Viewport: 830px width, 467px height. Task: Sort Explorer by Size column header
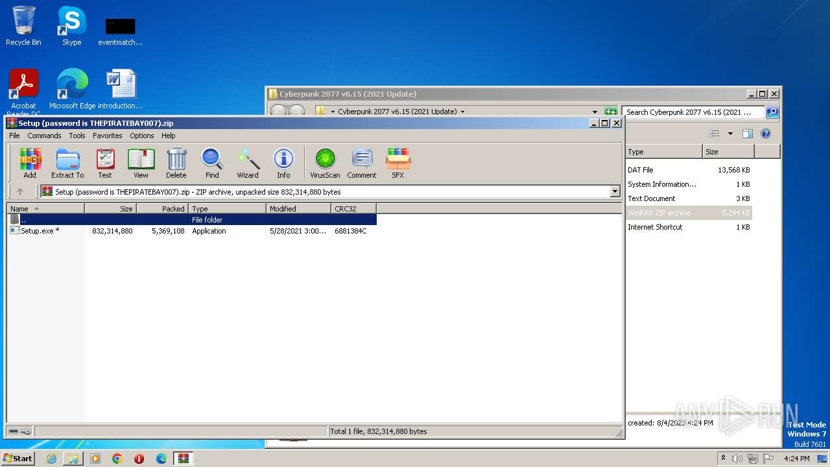(728, 152)
